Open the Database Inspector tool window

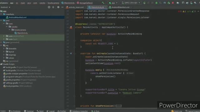(x=79, y=111)
